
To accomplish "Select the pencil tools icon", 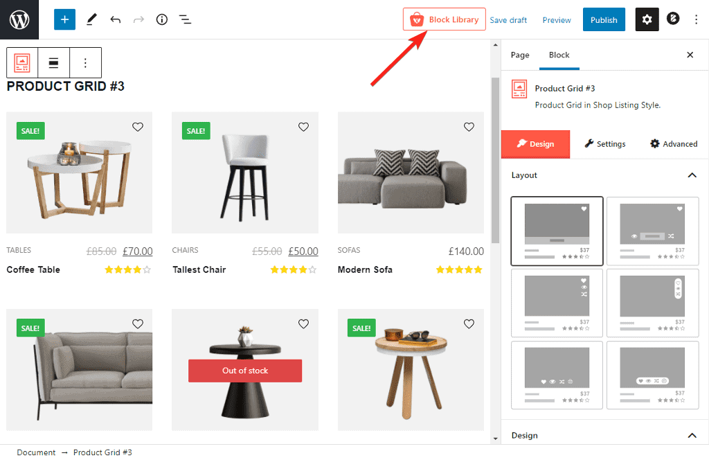I will click(91, 19).
